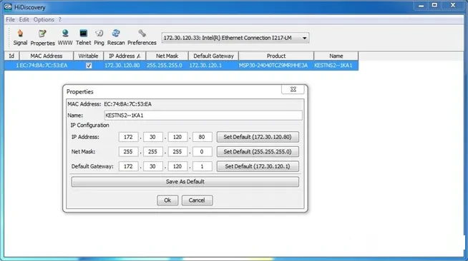Maximize the HiDiscovery window
The width and height of the screenshot is (468, 261).
pos(434,6)
